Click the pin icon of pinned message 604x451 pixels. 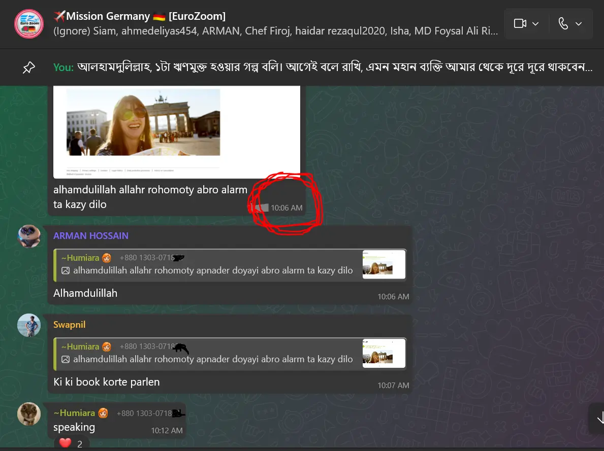29,67
